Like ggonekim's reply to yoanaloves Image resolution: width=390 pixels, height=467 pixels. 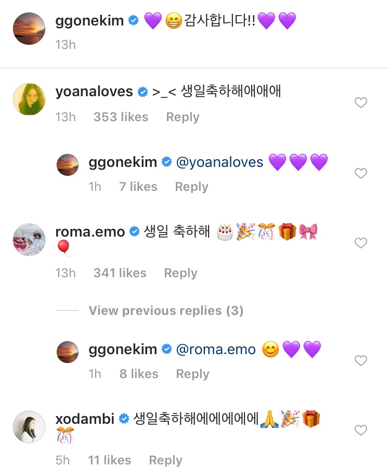pos(361,173)
